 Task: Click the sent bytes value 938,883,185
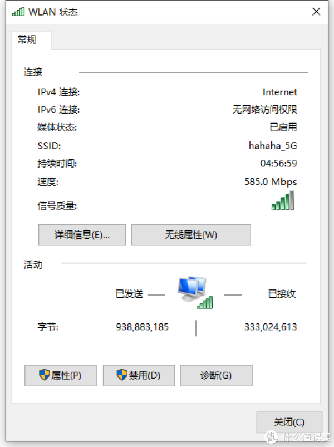pos(142,327)
